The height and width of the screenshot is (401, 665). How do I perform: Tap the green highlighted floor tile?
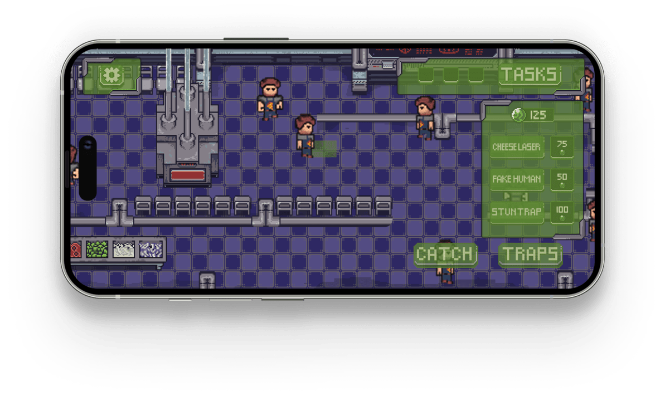pos(325,149)
